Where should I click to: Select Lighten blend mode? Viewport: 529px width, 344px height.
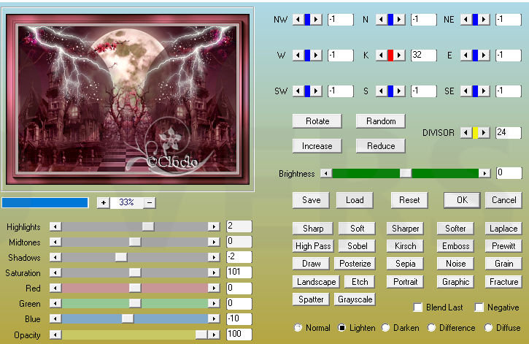point(341,327)
